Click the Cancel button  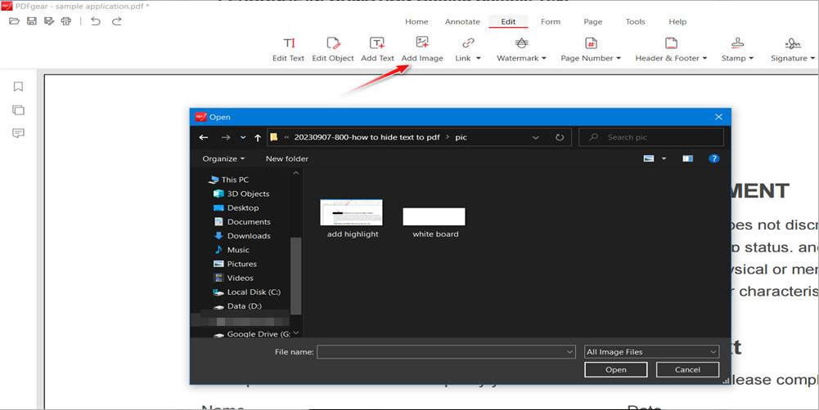pyautogui.click(x=687, y=370)
